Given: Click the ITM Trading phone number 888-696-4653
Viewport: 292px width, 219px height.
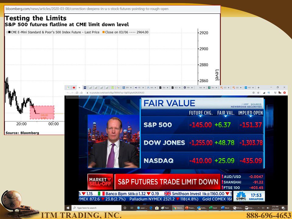Looking at the screenshot, I should [269, 215].
